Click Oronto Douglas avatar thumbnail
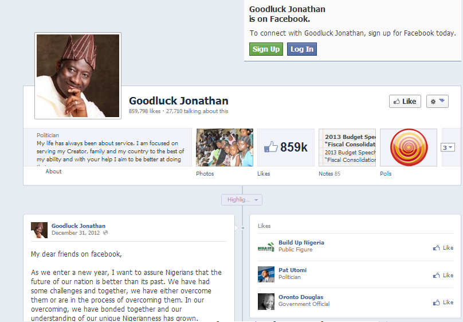The image size is (463, 322). [266, 301]
